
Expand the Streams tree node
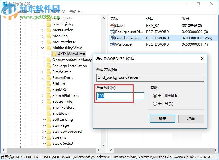(x=43, y=137)
